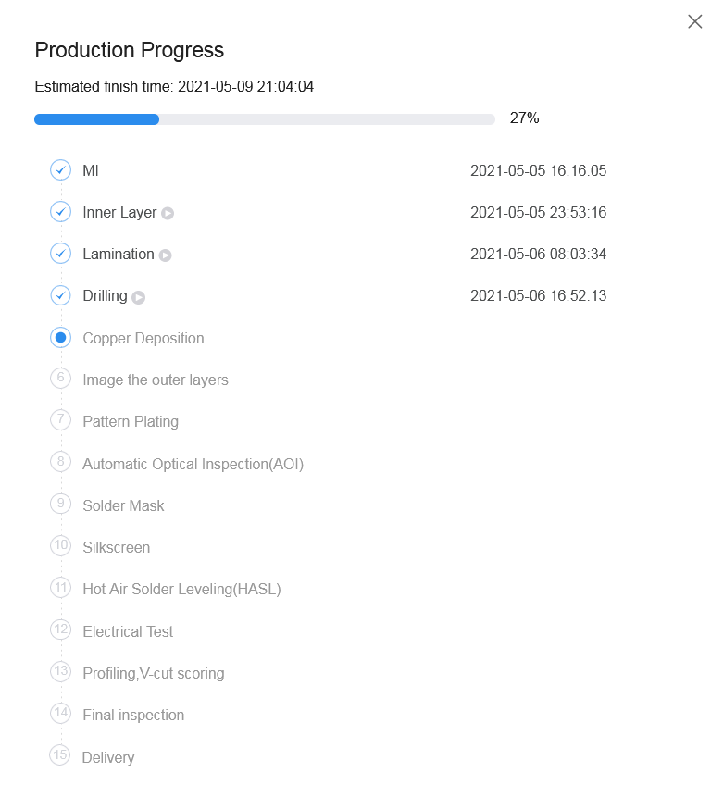Select the Pattern Plating step label
Image resolution: width=711 pixels, height=785 pixels.
[x=131, y=421]
